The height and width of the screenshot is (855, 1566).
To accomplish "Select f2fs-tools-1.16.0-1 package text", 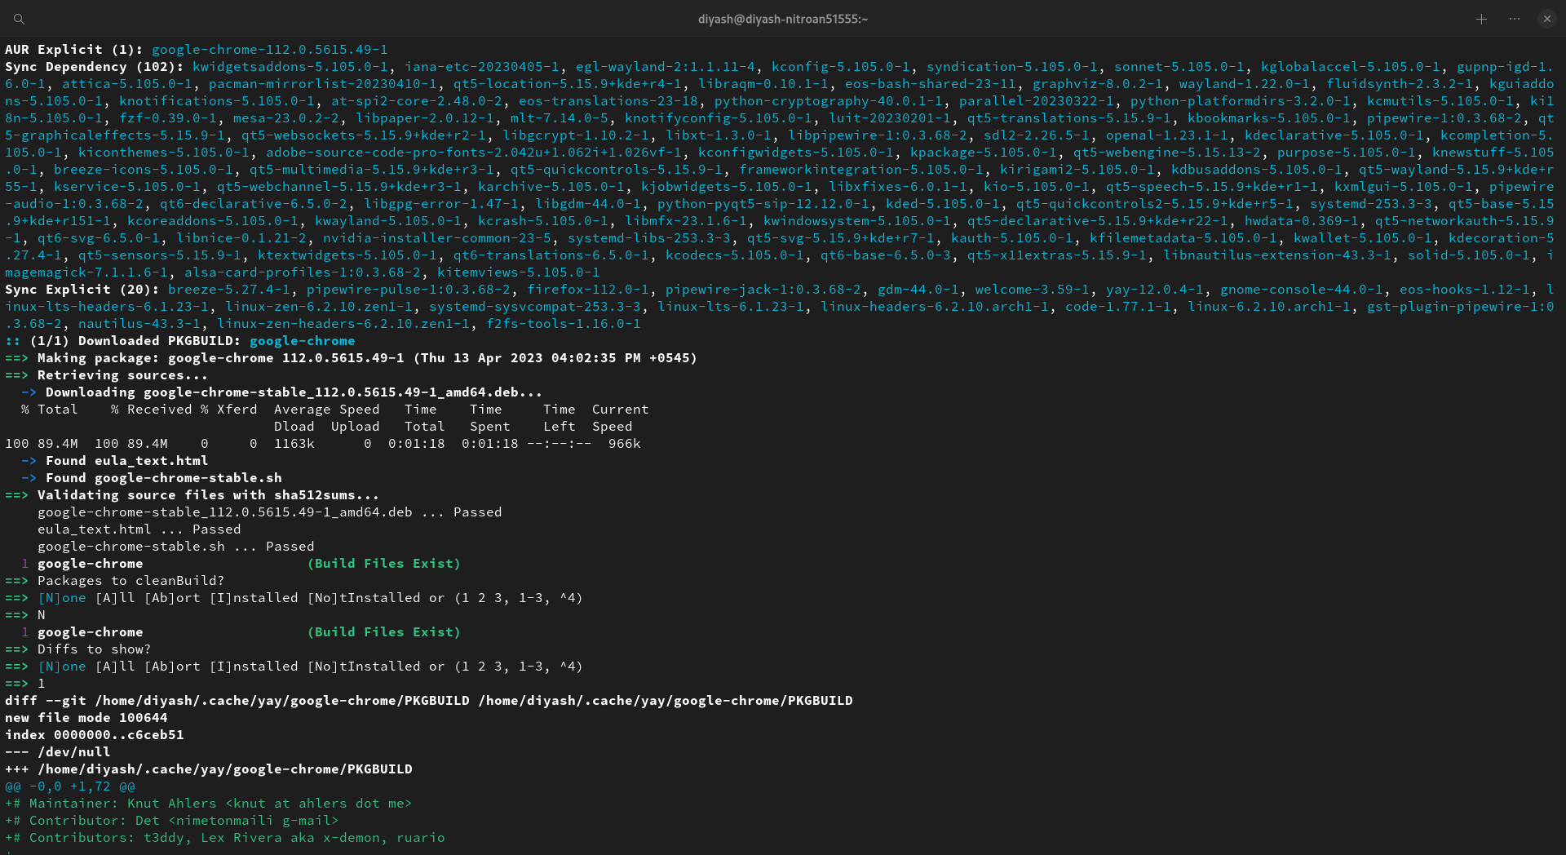I will (564, 324).
